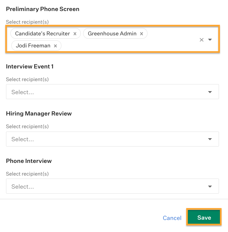Remove the Greenhouse Admin recipient tag
This screenshot has height=232, width=228.
pyautogui.click(x=142, y=34)
